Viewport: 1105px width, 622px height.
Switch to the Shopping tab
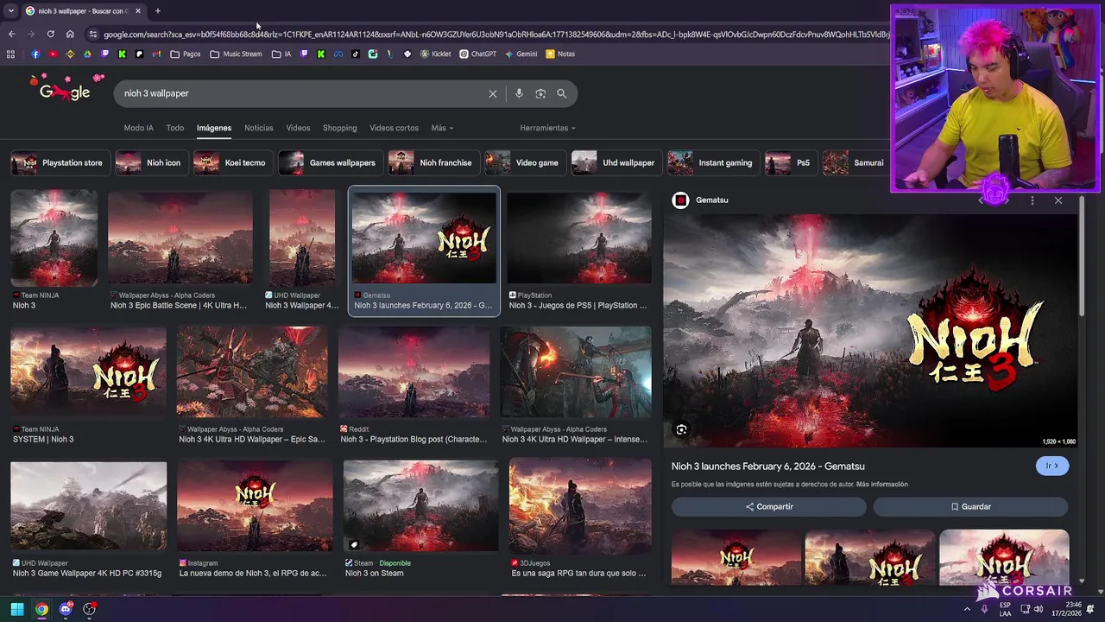339,128
